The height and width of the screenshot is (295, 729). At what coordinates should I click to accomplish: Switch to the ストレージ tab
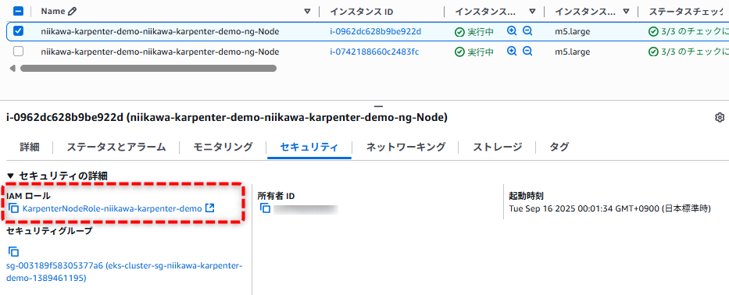pyautogui.click(x=498, y=147)
